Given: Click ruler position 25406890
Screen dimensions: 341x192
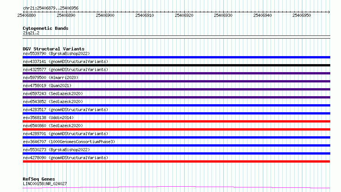Looking at the screenshot, I should click(66, 15).
